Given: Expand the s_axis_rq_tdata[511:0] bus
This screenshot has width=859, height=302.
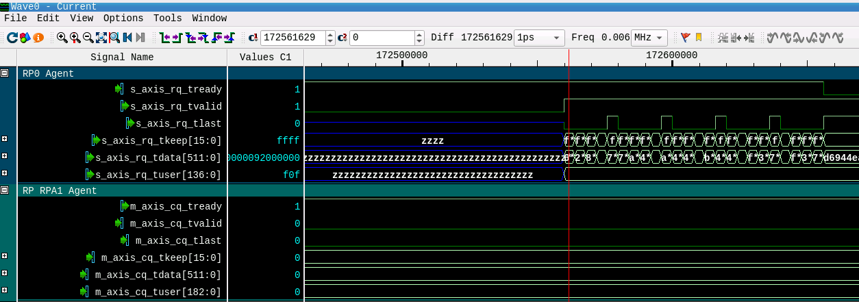Looking at the screenshot, I should point(5,157).
